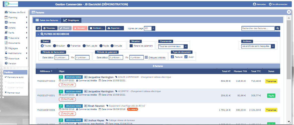The width and height of the screenshot is (294, 125).
Task: Switch to the Graphiques tab
Action: tap(71, 20)
